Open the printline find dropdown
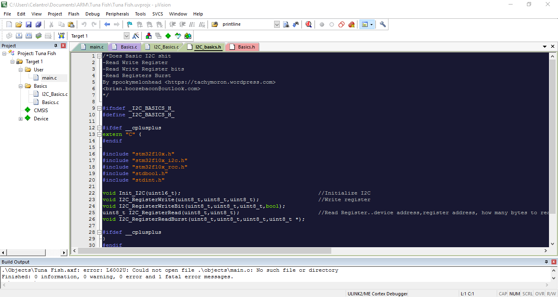 point(277,24)
